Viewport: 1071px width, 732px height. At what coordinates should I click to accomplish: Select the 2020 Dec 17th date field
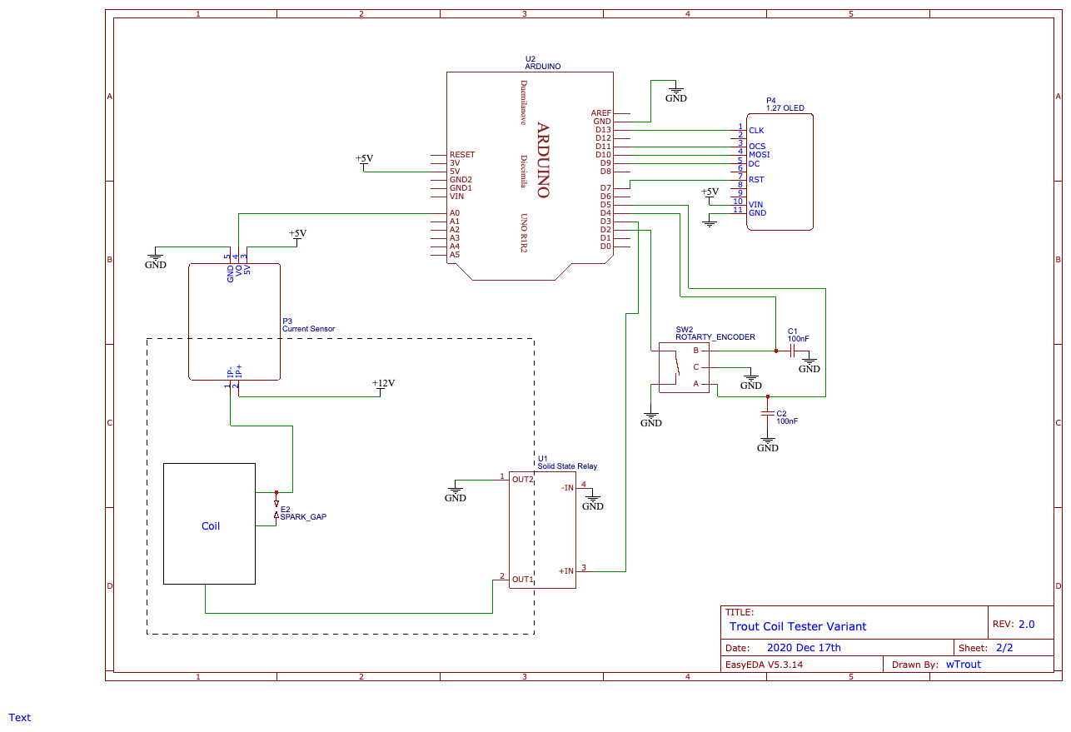click(804, 648)
